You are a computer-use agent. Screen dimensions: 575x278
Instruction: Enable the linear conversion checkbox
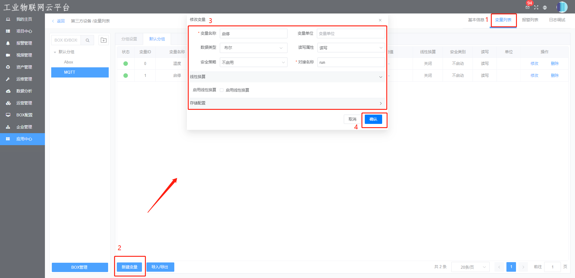click(x=222, y=90)
